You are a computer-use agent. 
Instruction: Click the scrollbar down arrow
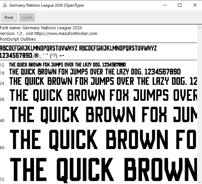[x=200, y=182]
